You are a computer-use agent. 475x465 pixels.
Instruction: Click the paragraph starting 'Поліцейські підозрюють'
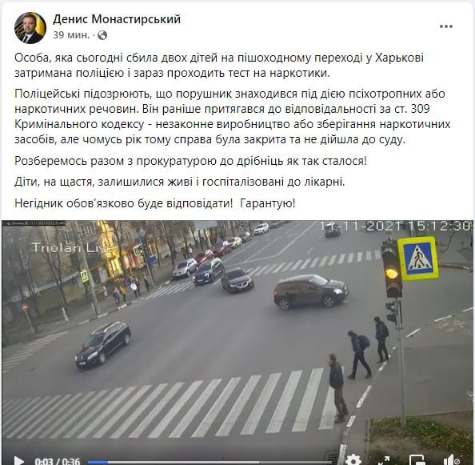point(233,116)
